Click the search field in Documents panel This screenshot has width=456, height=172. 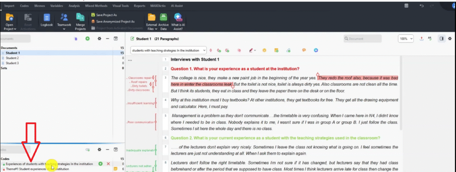point(15,39)
